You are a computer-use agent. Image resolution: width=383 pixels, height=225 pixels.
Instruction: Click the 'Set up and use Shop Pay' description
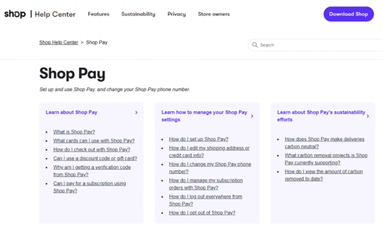tap(115, 89)
